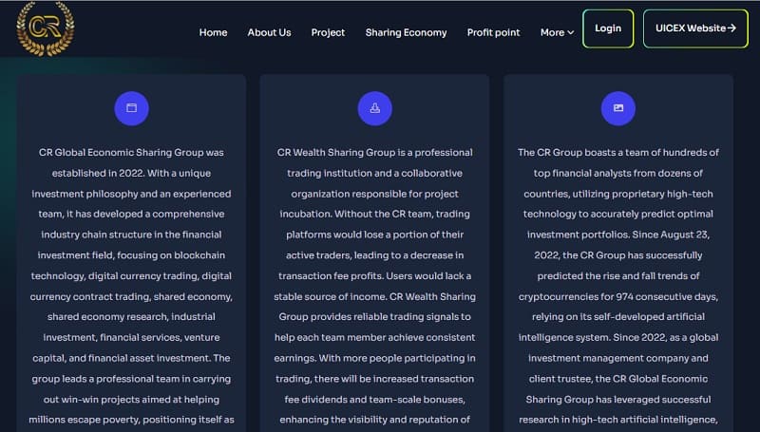This screenshot has width=760, height=432.
Task: Click the arrow in UICEX Website button
Action: click(731, 28)
